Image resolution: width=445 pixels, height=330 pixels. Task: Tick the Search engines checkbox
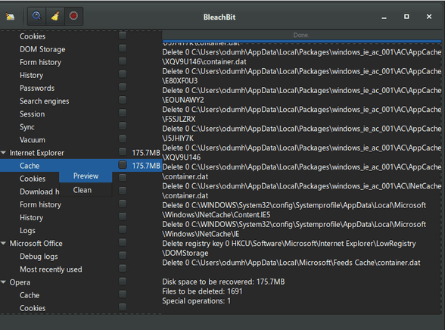(x=123, y=100)
